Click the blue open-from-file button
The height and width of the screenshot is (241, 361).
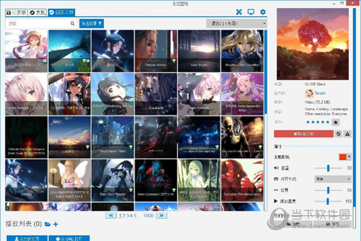[x=27, y=238]
